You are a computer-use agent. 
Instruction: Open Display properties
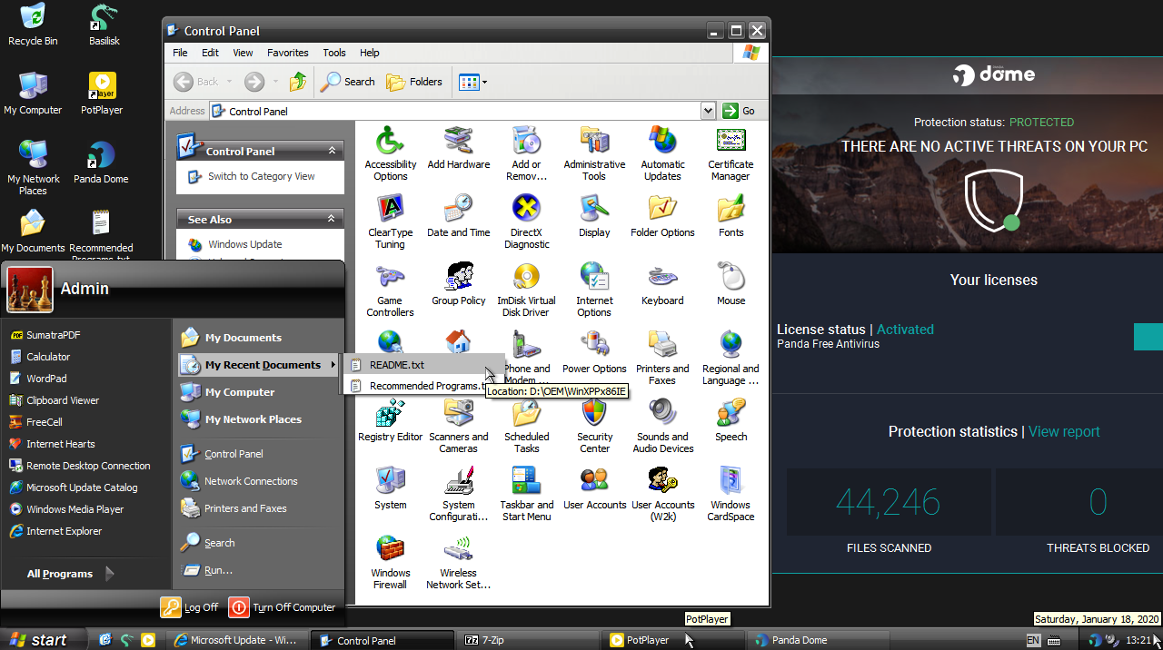pos(594,216)
